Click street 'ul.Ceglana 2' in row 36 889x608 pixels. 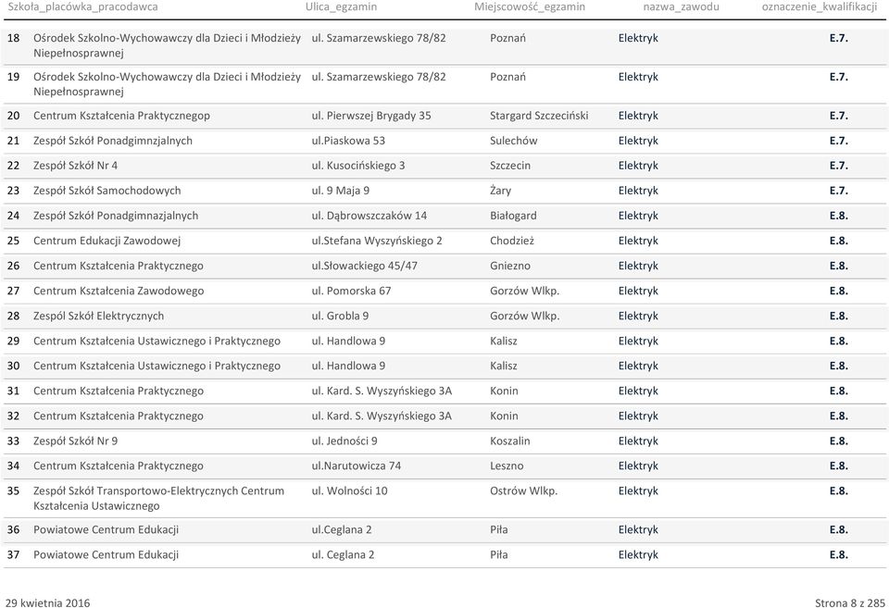(342, 530)
